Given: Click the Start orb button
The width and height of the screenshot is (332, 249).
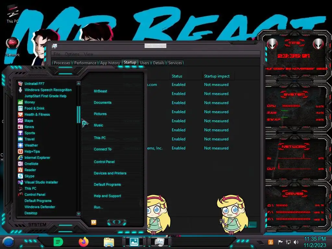Looking at the screenshot, I should [x=8, y=242].
